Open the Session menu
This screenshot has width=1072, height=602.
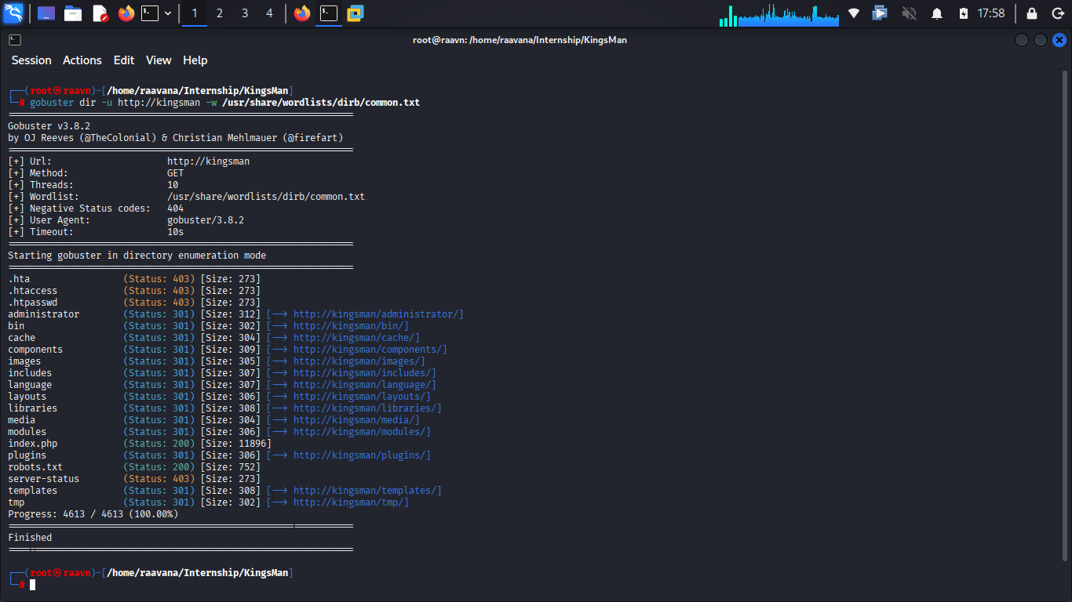pos(31,60)
